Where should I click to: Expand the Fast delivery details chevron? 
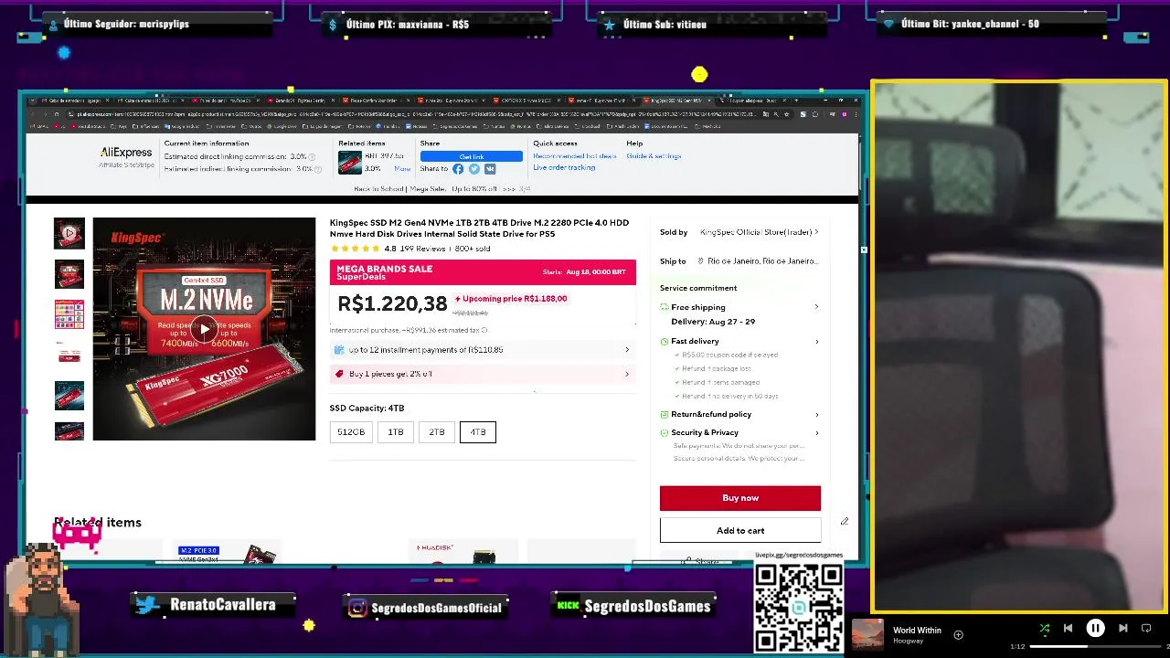[x=816, y=341]
